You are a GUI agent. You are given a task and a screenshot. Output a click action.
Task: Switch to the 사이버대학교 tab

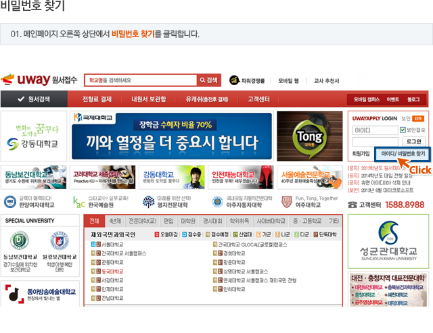tap(271, 221)
